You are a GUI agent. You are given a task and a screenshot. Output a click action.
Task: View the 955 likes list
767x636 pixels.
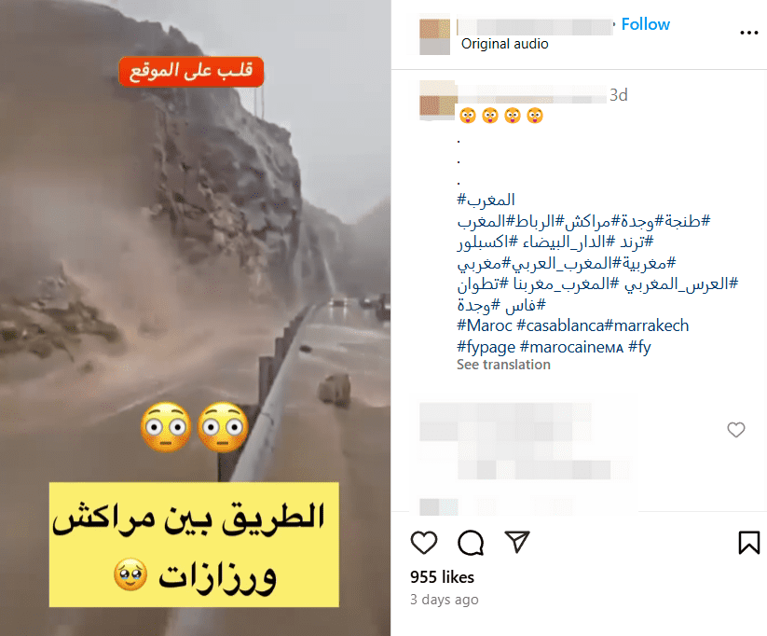coord(442,577)
